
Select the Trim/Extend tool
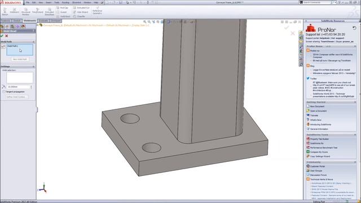pos(38,11)
